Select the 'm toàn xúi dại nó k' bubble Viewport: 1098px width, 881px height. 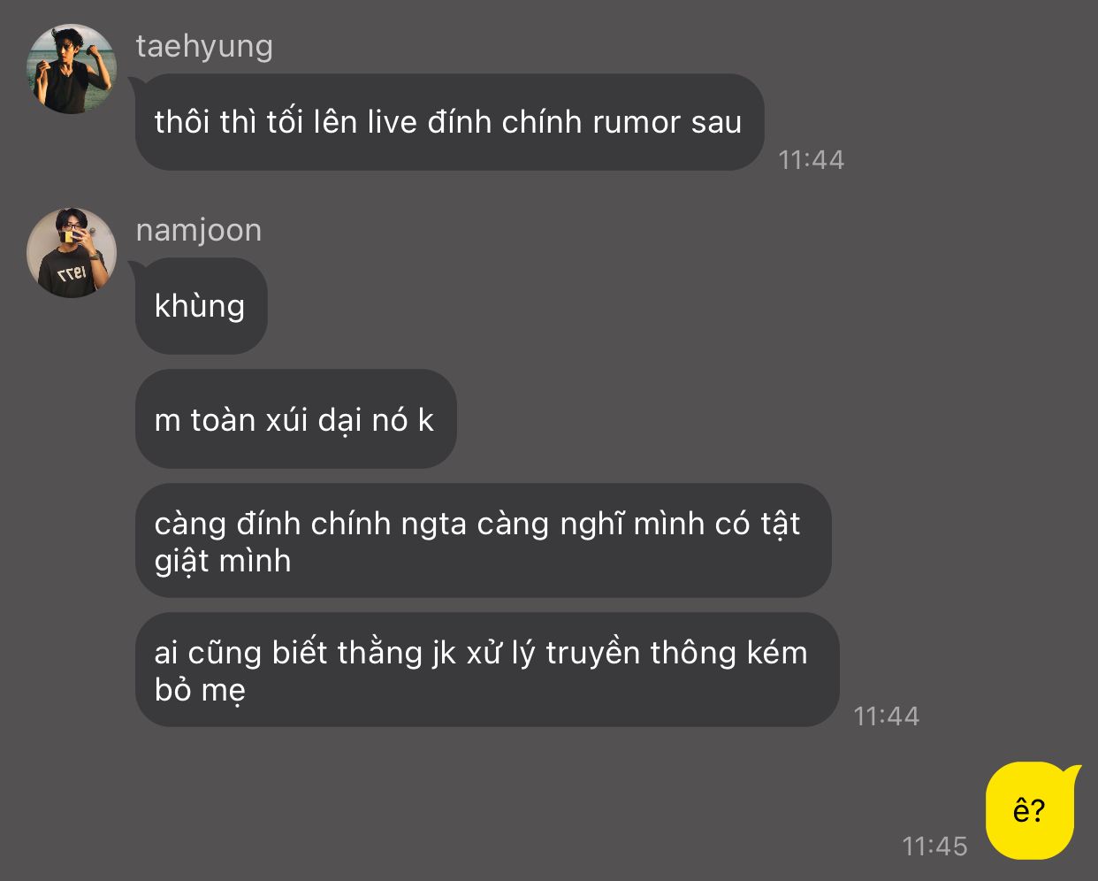click(x=295, y=419)
